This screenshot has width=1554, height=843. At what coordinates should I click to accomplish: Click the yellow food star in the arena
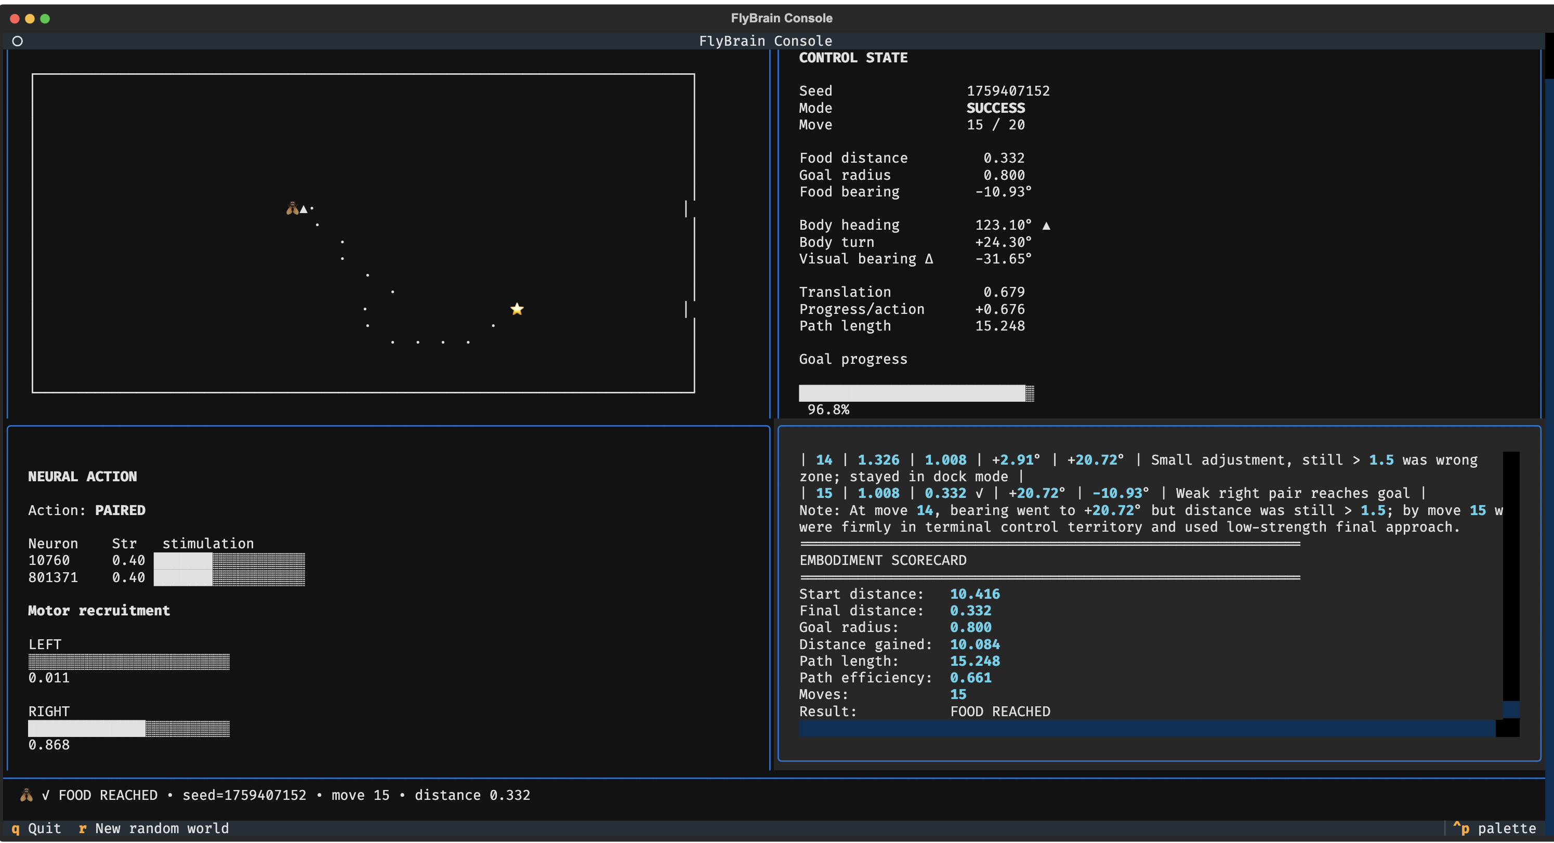[517, 309]
